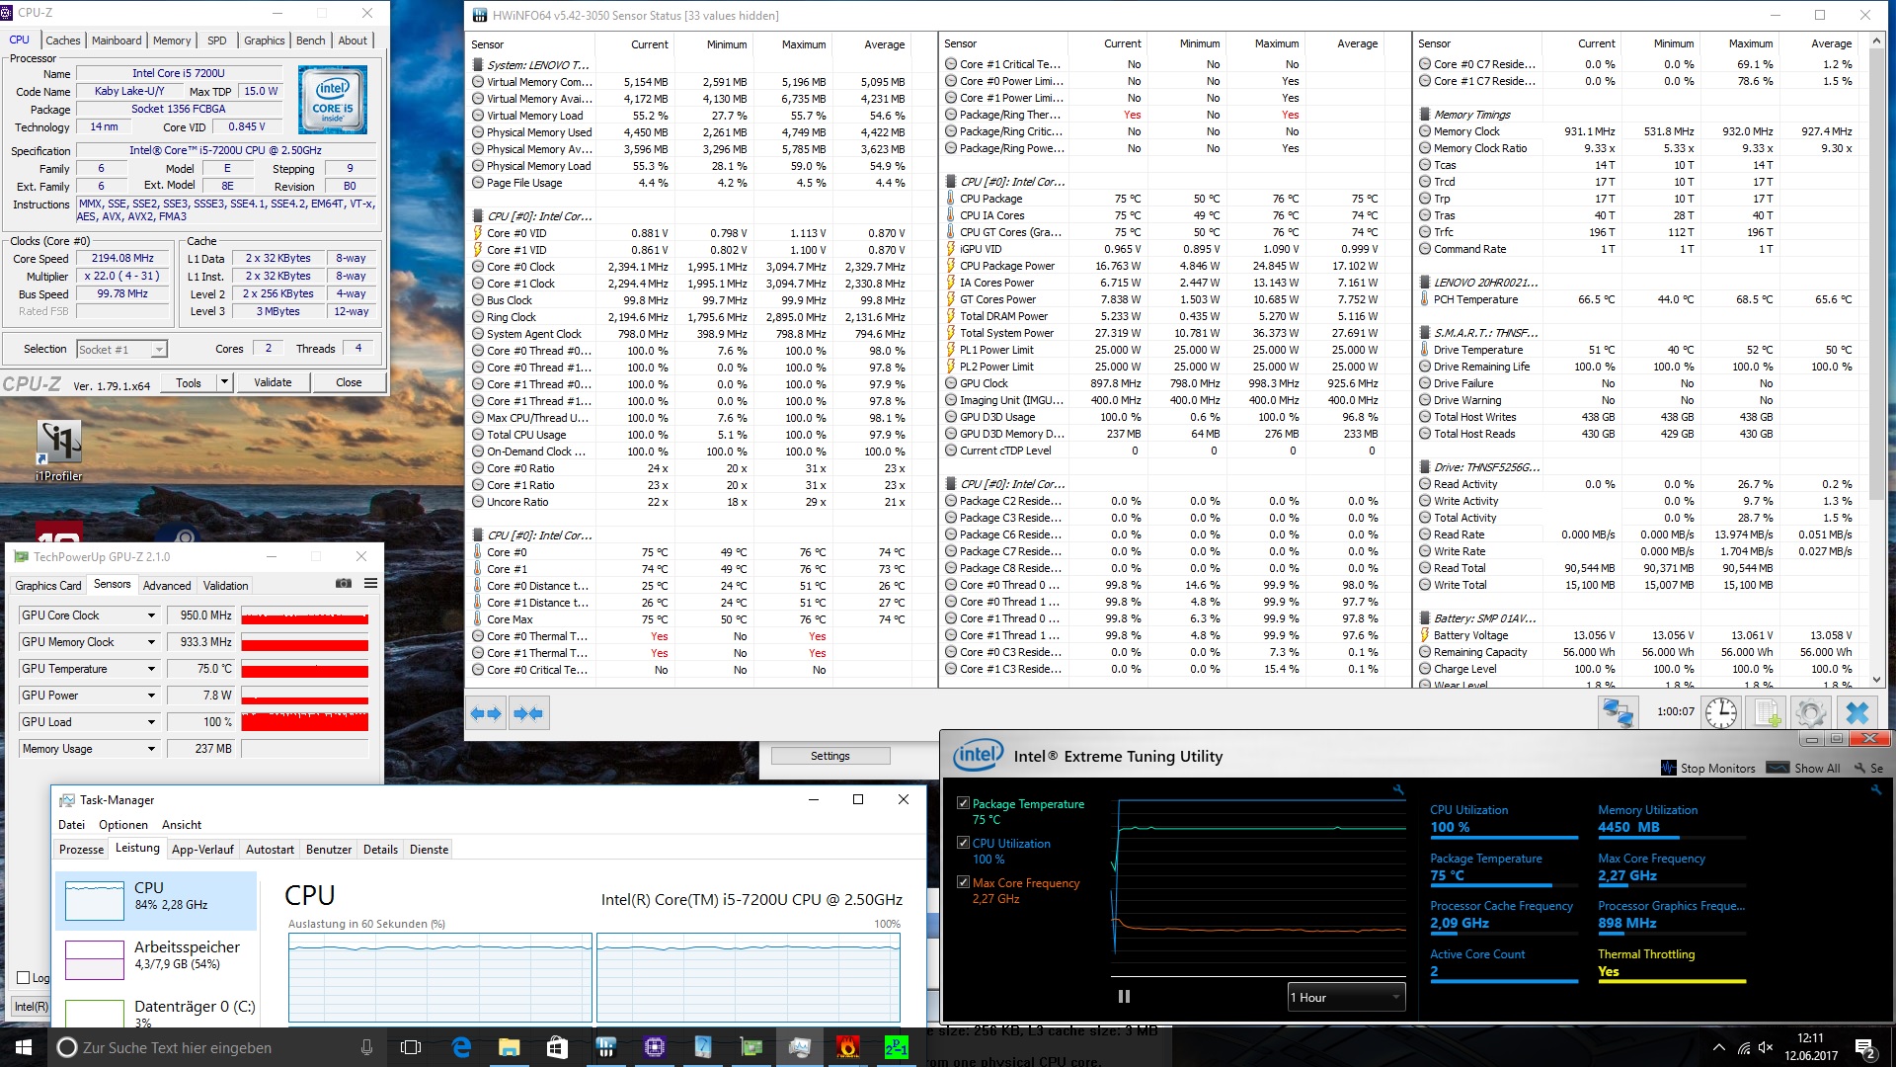The width and height of the screenshot is (1896, 1067).
Task: Open GPU-Z hamburger menu icon
Action: point(370,584)
